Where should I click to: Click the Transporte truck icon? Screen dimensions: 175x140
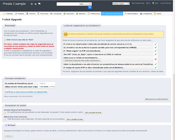(x=51, y=14)
